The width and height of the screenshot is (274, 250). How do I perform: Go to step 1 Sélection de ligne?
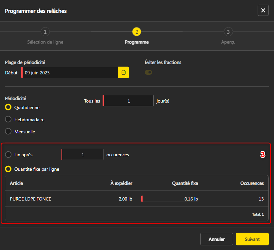pyautogui.click(x=45, y=32)
